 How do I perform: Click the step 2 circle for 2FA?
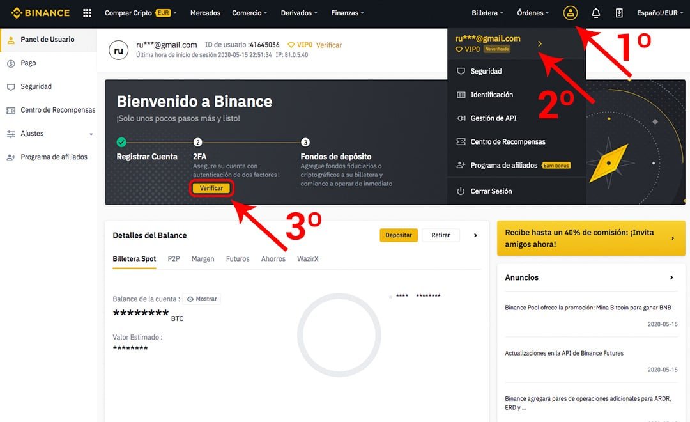pos(197,142)
